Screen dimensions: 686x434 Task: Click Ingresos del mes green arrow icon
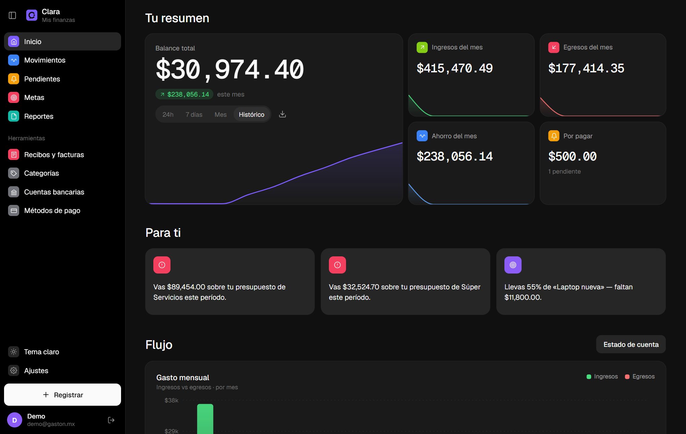(x=422, y=47)
